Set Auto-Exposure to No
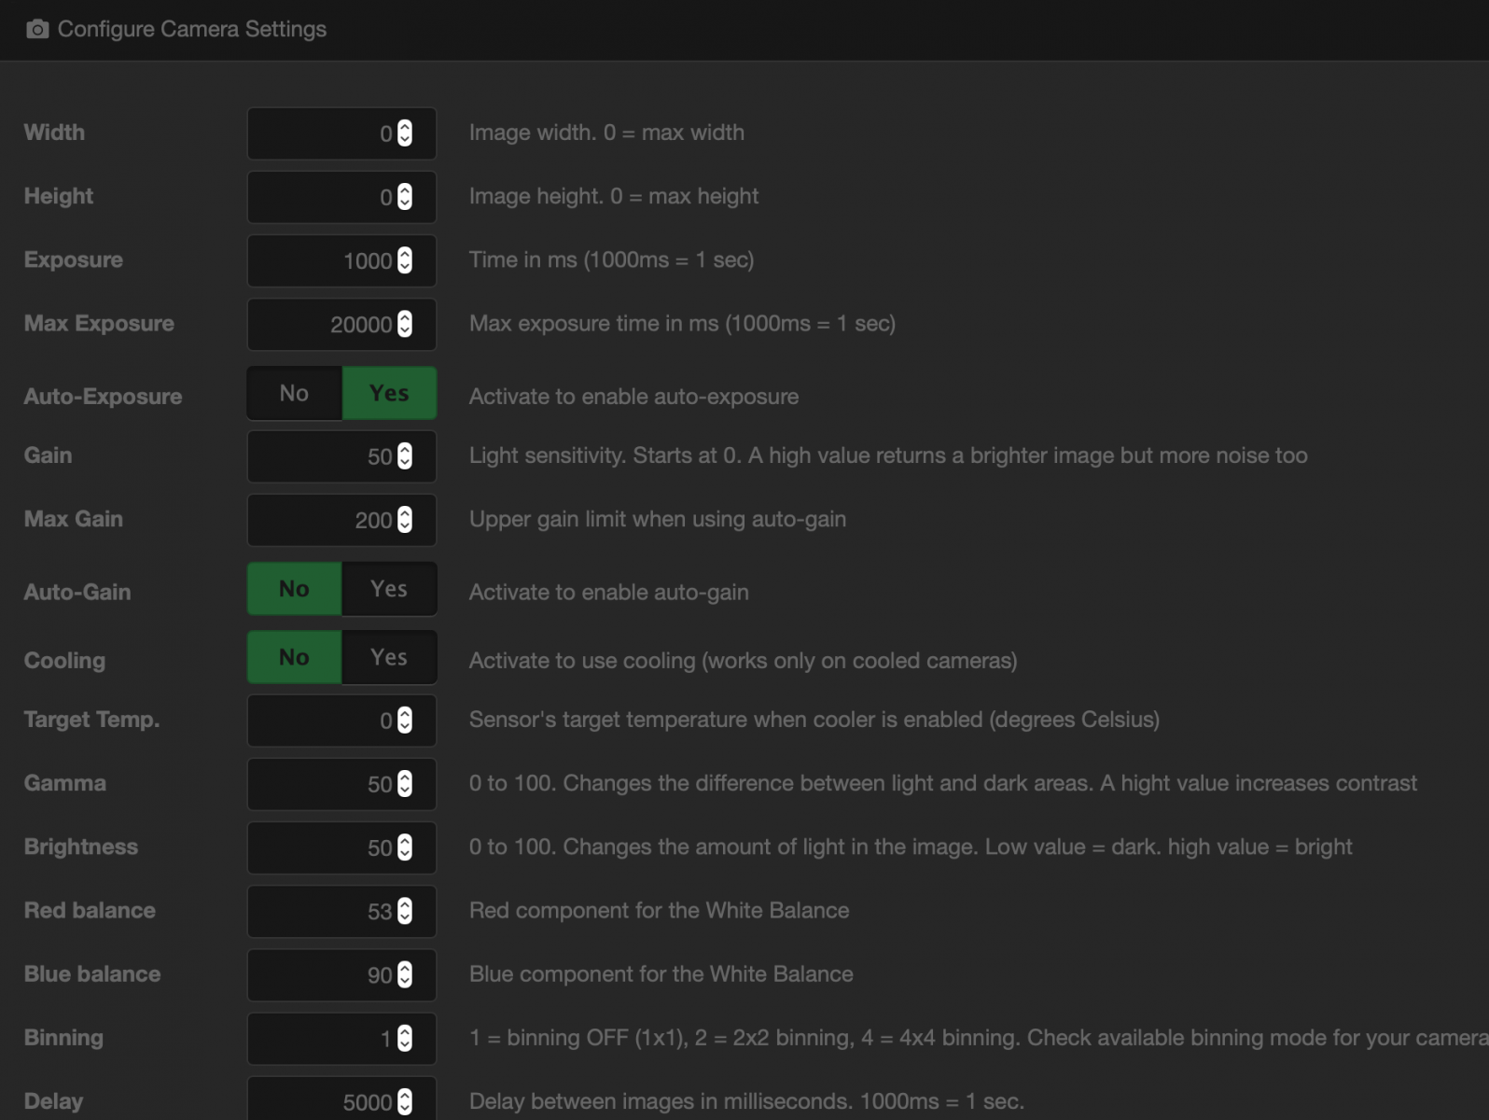The width and height of the screenshot is (1489, 1120). tap(294, 393)
